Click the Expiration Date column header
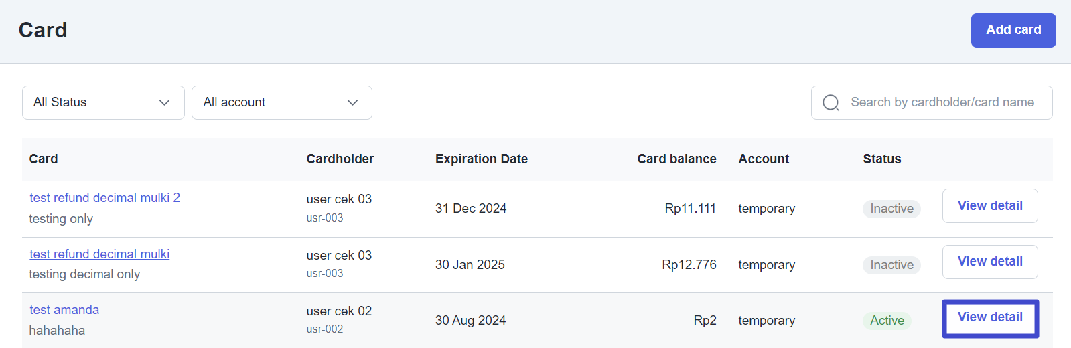This screenshot has height=348, width=1071. (481, 159)
